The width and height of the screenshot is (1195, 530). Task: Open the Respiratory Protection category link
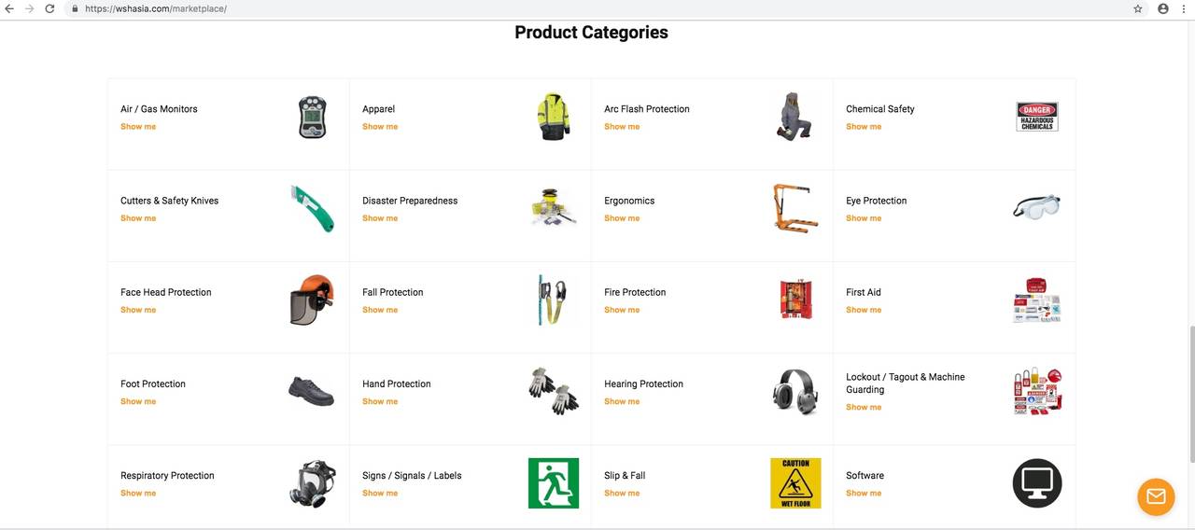pos(167,476)
